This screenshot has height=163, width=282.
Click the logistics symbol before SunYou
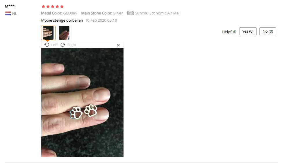click(x=130, y=13)
